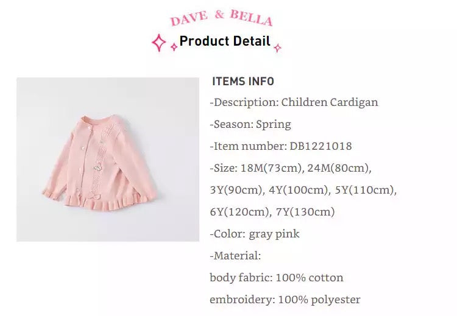Viewport: 457px width, 316px height.
Task: Open the pink cardigan product image
Action: (x=108, y=160)
